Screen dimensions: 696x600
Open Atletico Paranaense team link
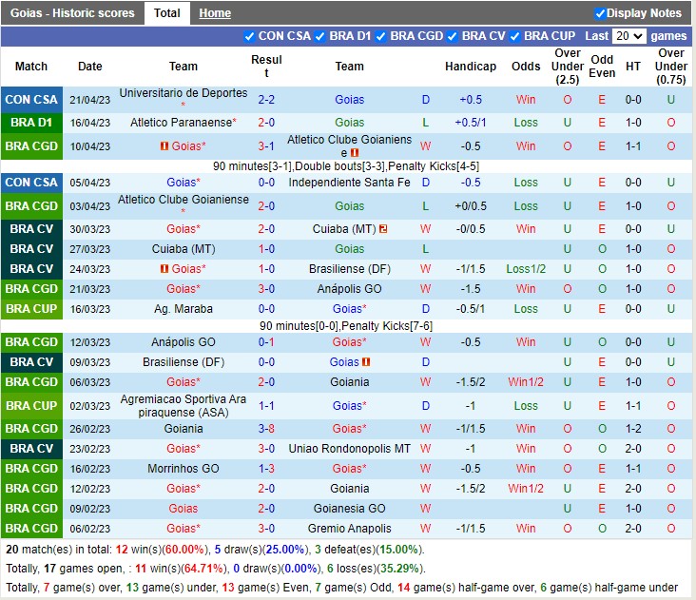click(x=181, y=123)
